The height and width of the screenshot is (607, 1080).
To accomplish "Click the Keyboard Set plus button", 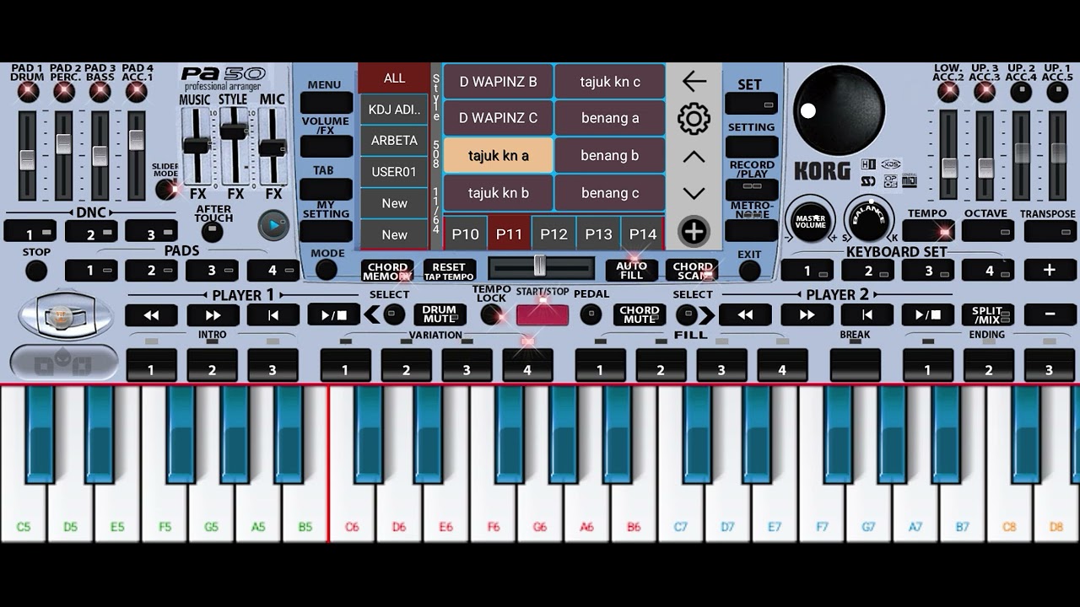I will pos(1050,271).
